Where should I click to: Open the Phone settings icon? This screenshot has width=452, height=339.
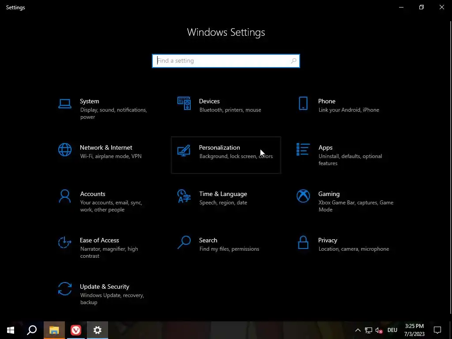[x=303, y=103]
